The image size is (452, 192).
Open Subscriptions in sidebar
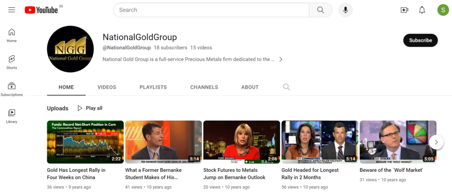tap(11, 89)
